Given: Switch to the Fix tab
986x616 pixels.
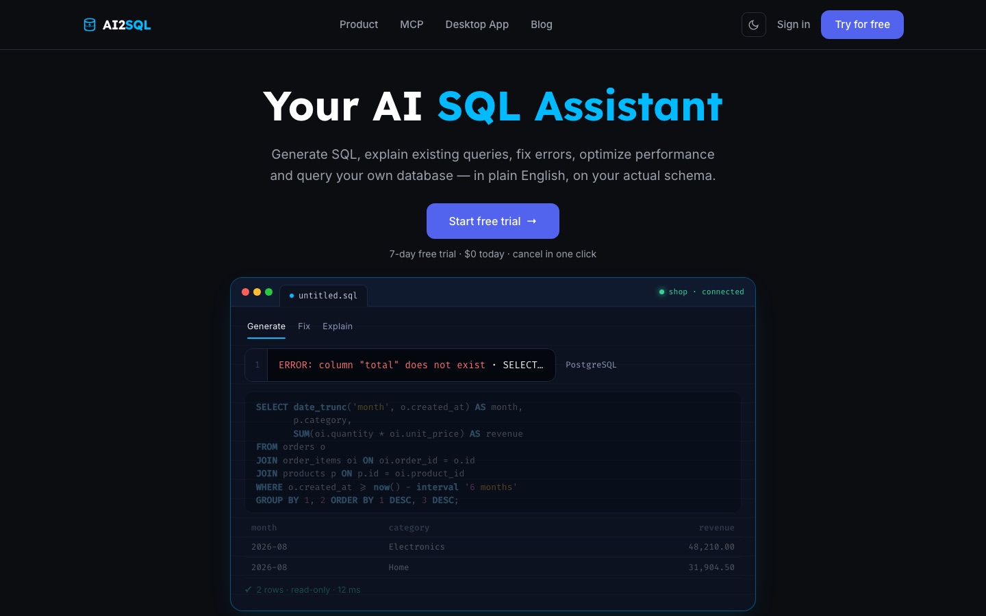Looking at the screenshot, I should [304, 326].
